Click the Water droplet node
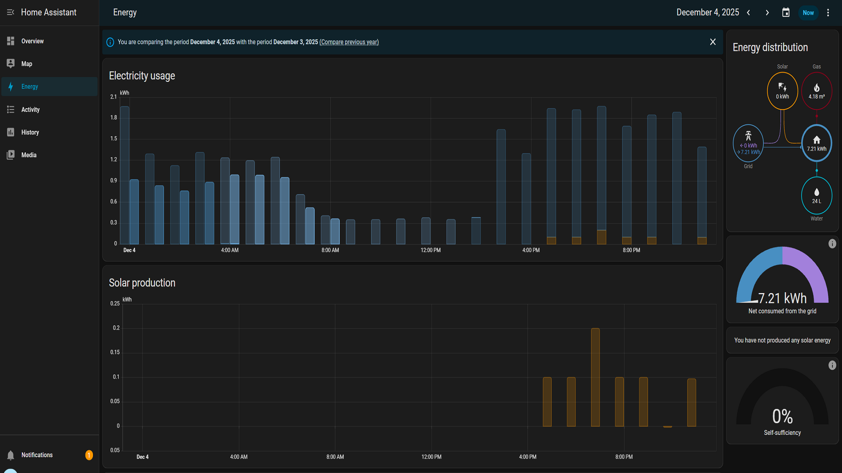 817,195
